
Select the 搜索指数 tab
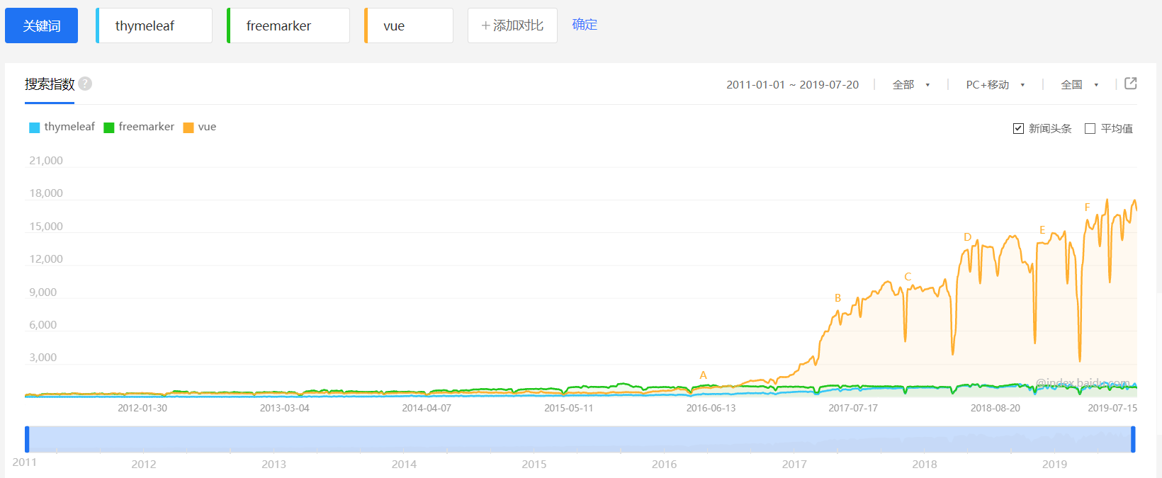tap(50, 84)
